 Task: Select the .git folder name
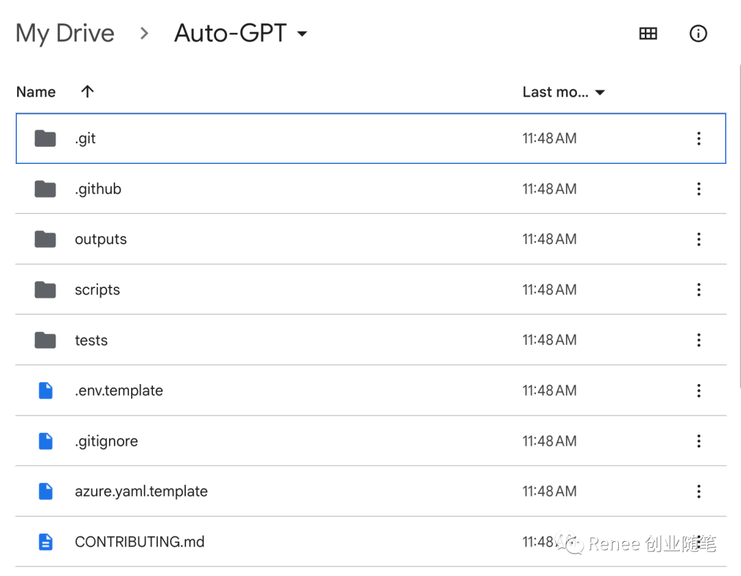pos(85,139)
